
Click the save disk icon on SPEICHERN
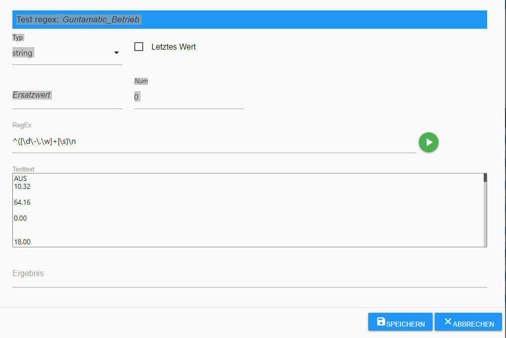381,322
